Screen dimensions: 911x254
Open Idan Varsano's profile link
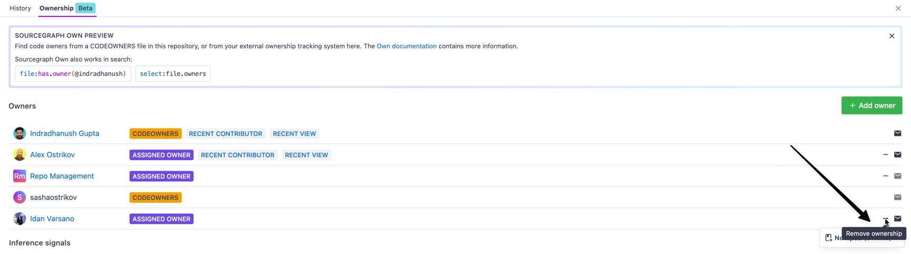coord(52,219)
